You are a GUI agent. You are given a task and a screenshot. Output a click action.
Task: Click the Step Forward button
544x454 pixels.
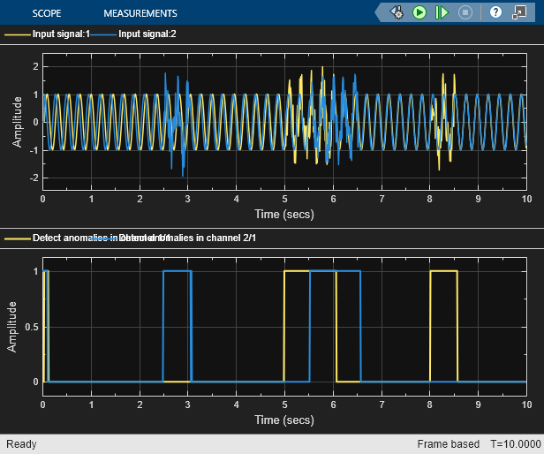442,13
